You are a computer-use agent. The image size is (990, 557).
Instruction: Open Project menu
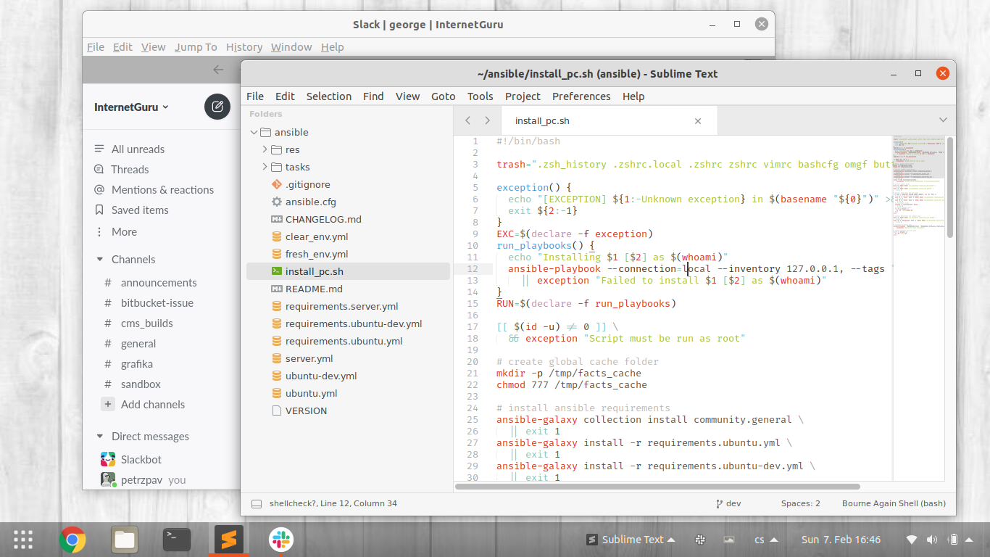[523, 96]
